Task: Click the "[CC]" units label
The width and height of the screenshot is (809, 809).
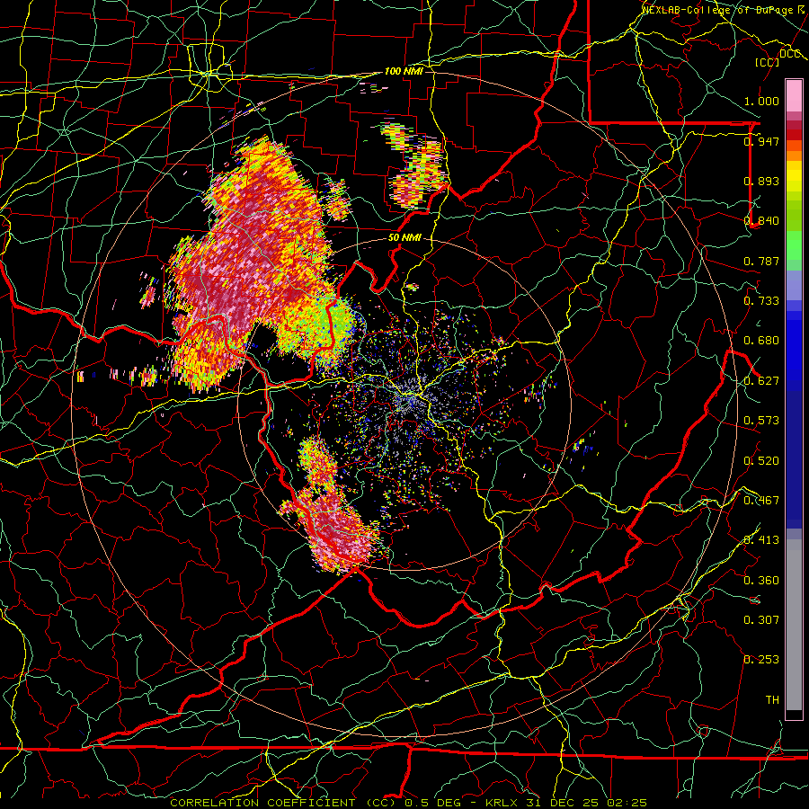Action: coord(768,62)
